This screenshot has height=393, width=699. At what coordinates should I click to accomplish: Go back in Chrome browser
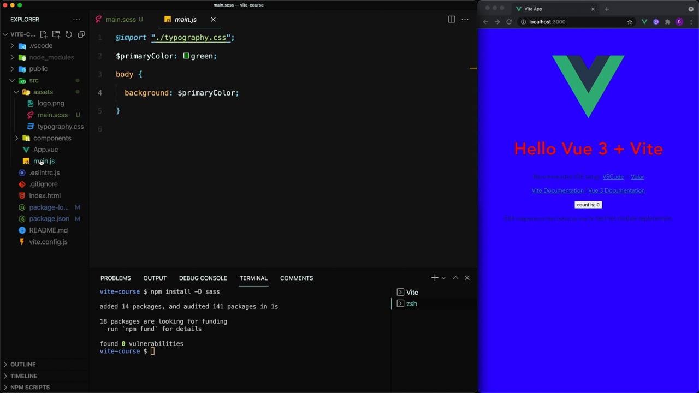[485, 22]
